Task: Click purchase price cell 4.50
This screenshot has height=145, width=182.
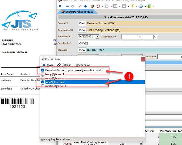Action: pyautogui.click(x=168, y=137)
